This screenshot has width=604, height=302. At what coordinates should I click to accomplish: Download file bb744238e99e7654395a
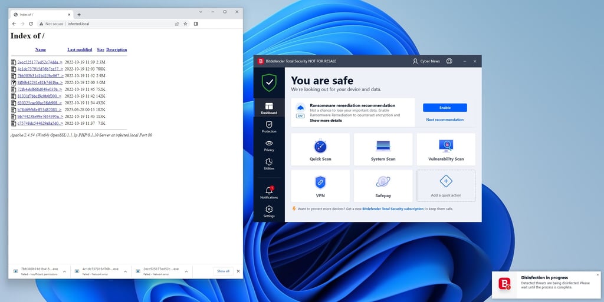point(40,117)
